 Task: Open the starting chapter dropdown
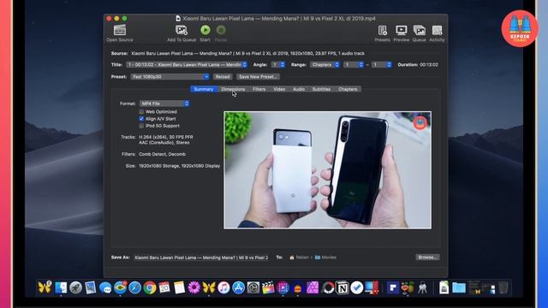[354, 65]
